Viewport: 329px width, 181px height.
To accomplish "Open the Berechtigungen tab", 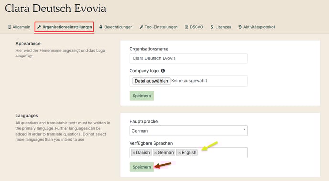I will 116,27.
